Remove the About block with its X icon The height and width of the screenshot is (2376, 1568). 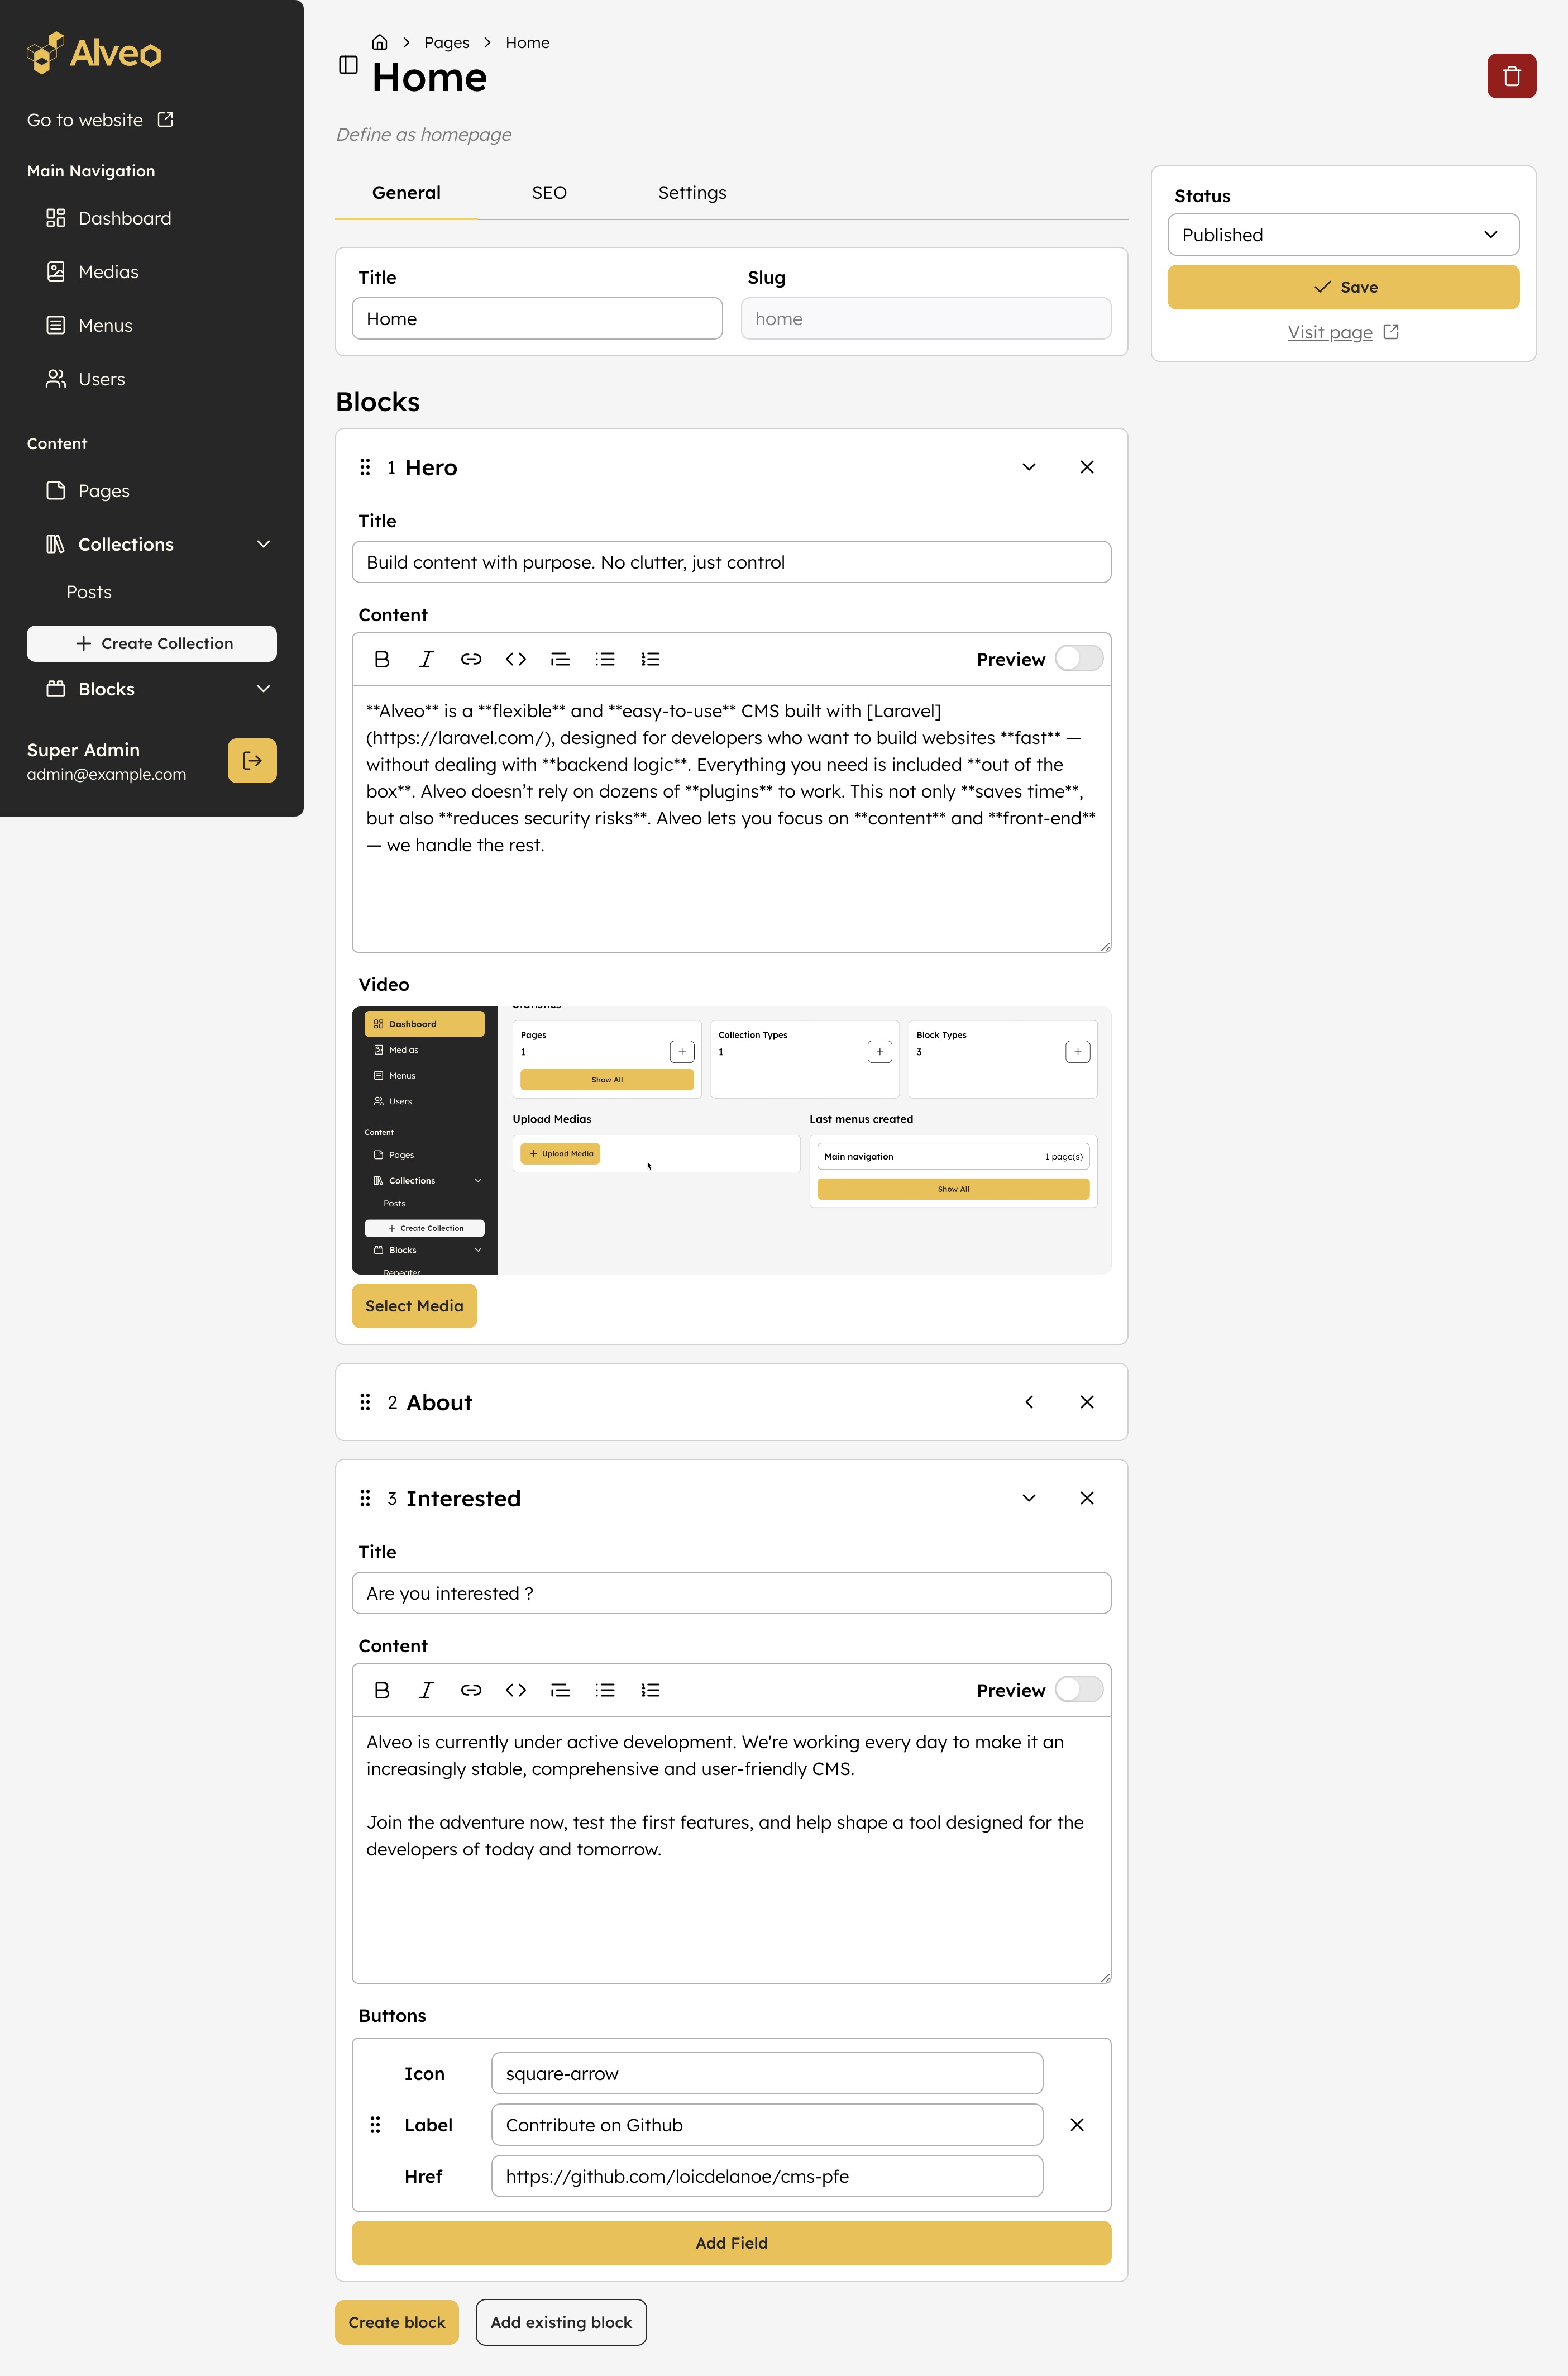coord(1087,1402)
